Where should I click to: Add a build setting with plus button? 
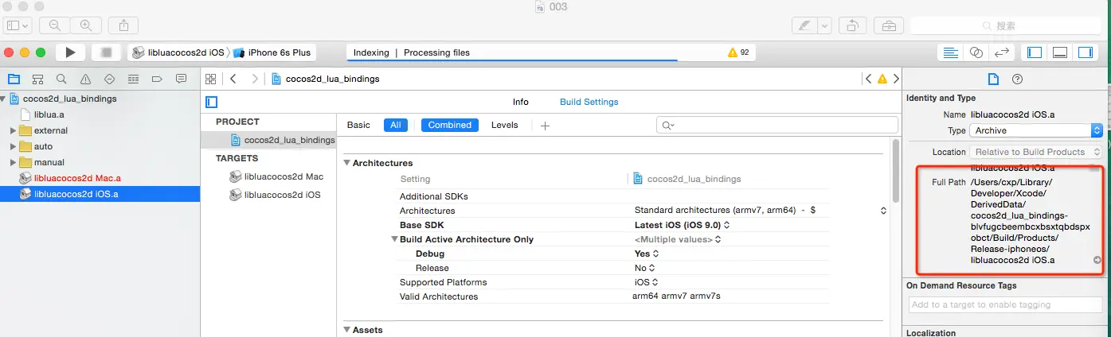pos(545,126)
